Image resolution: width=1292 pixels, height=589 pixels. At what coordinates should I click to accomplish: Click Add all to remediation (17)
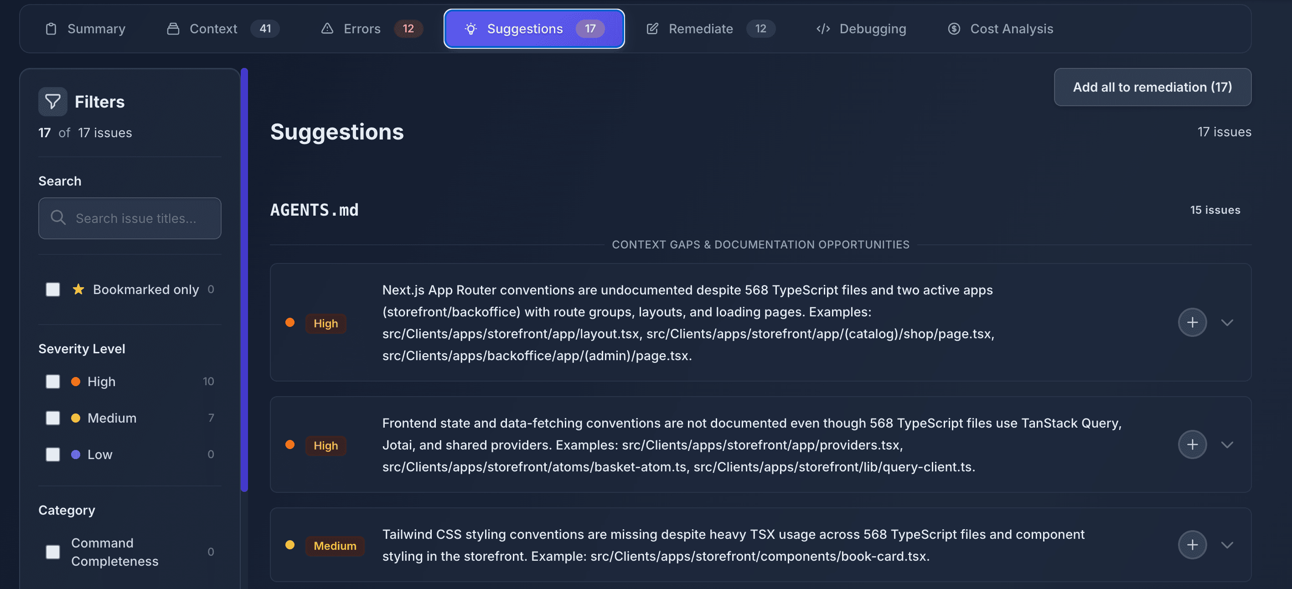pos(1152,87)
